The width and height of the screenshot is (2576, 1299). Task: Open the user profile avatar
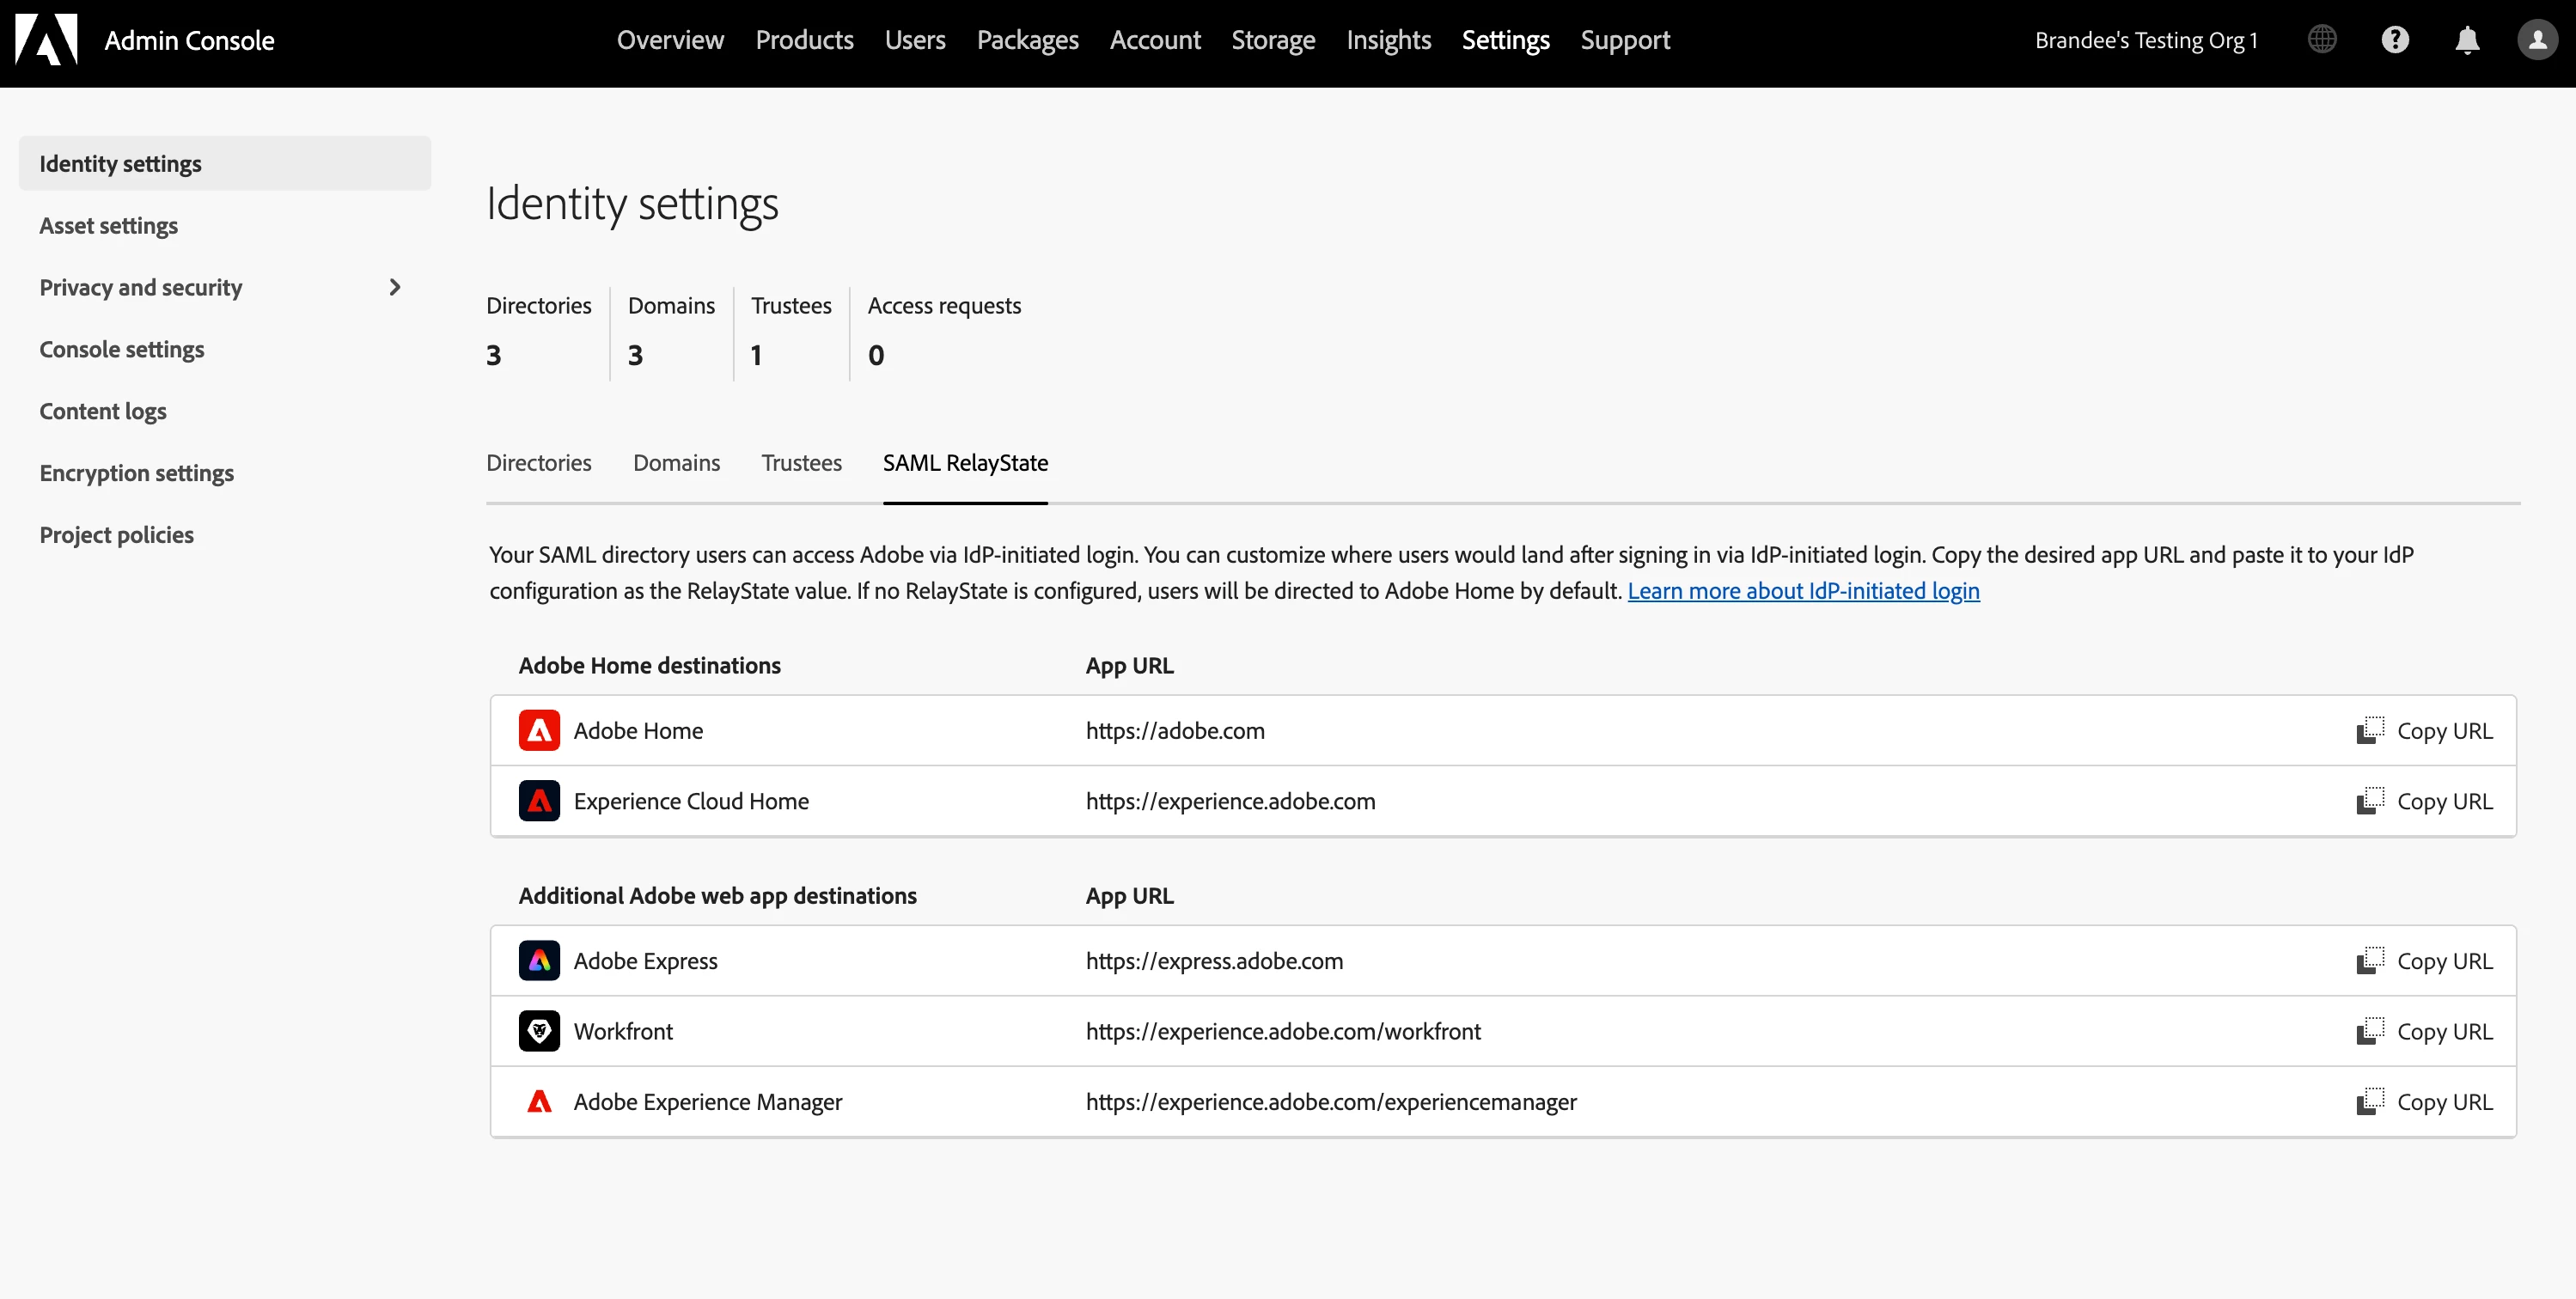coord(2537,40)
